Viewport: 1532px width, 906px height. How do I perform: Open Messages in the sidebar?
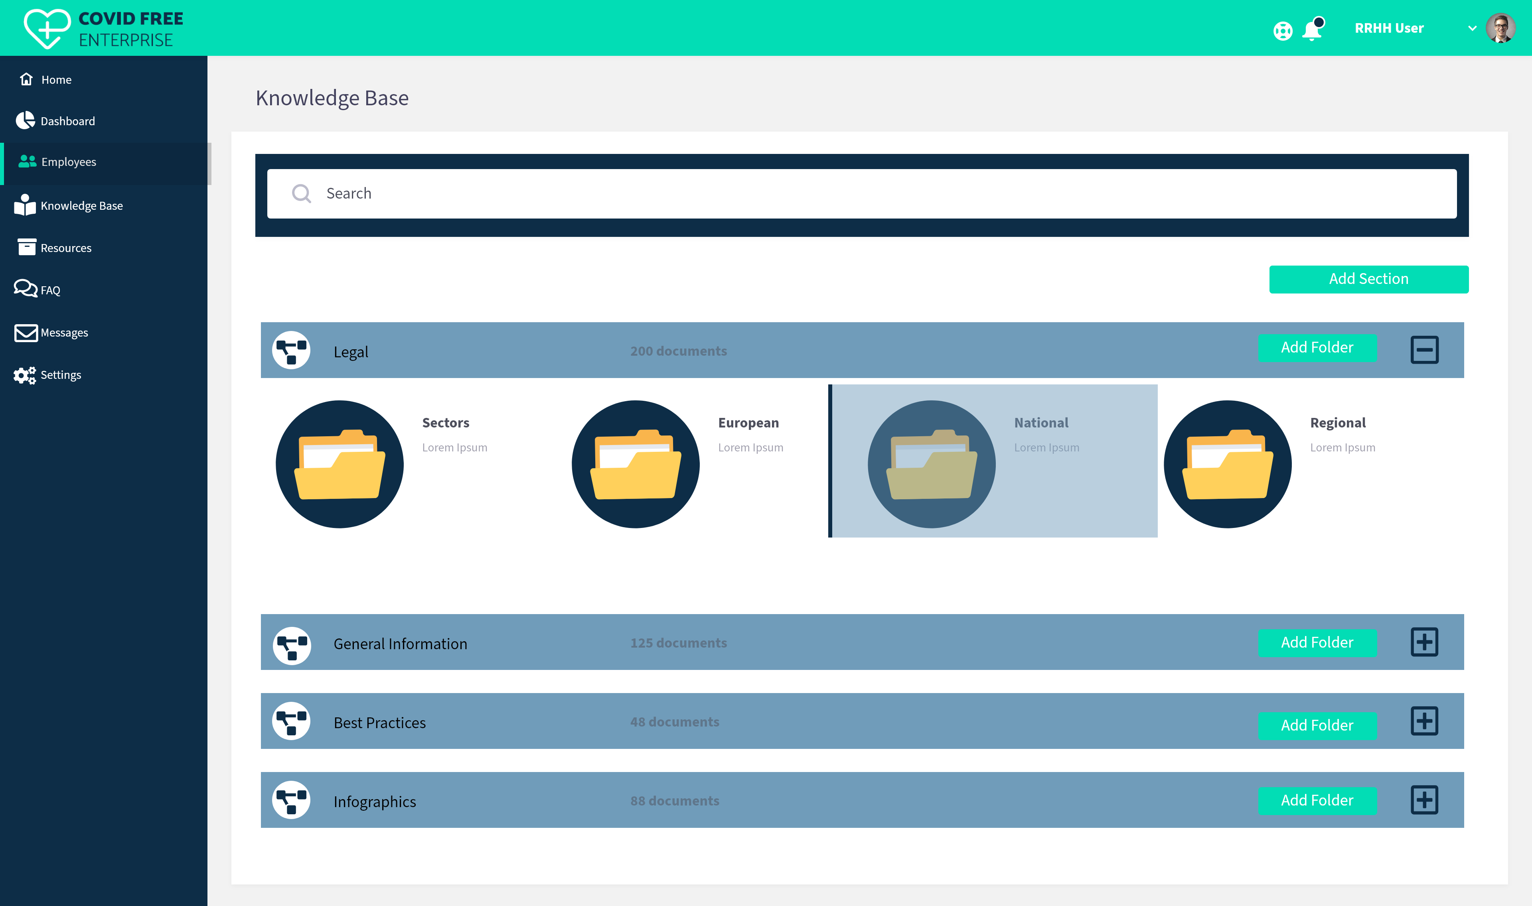click(64, 333)
